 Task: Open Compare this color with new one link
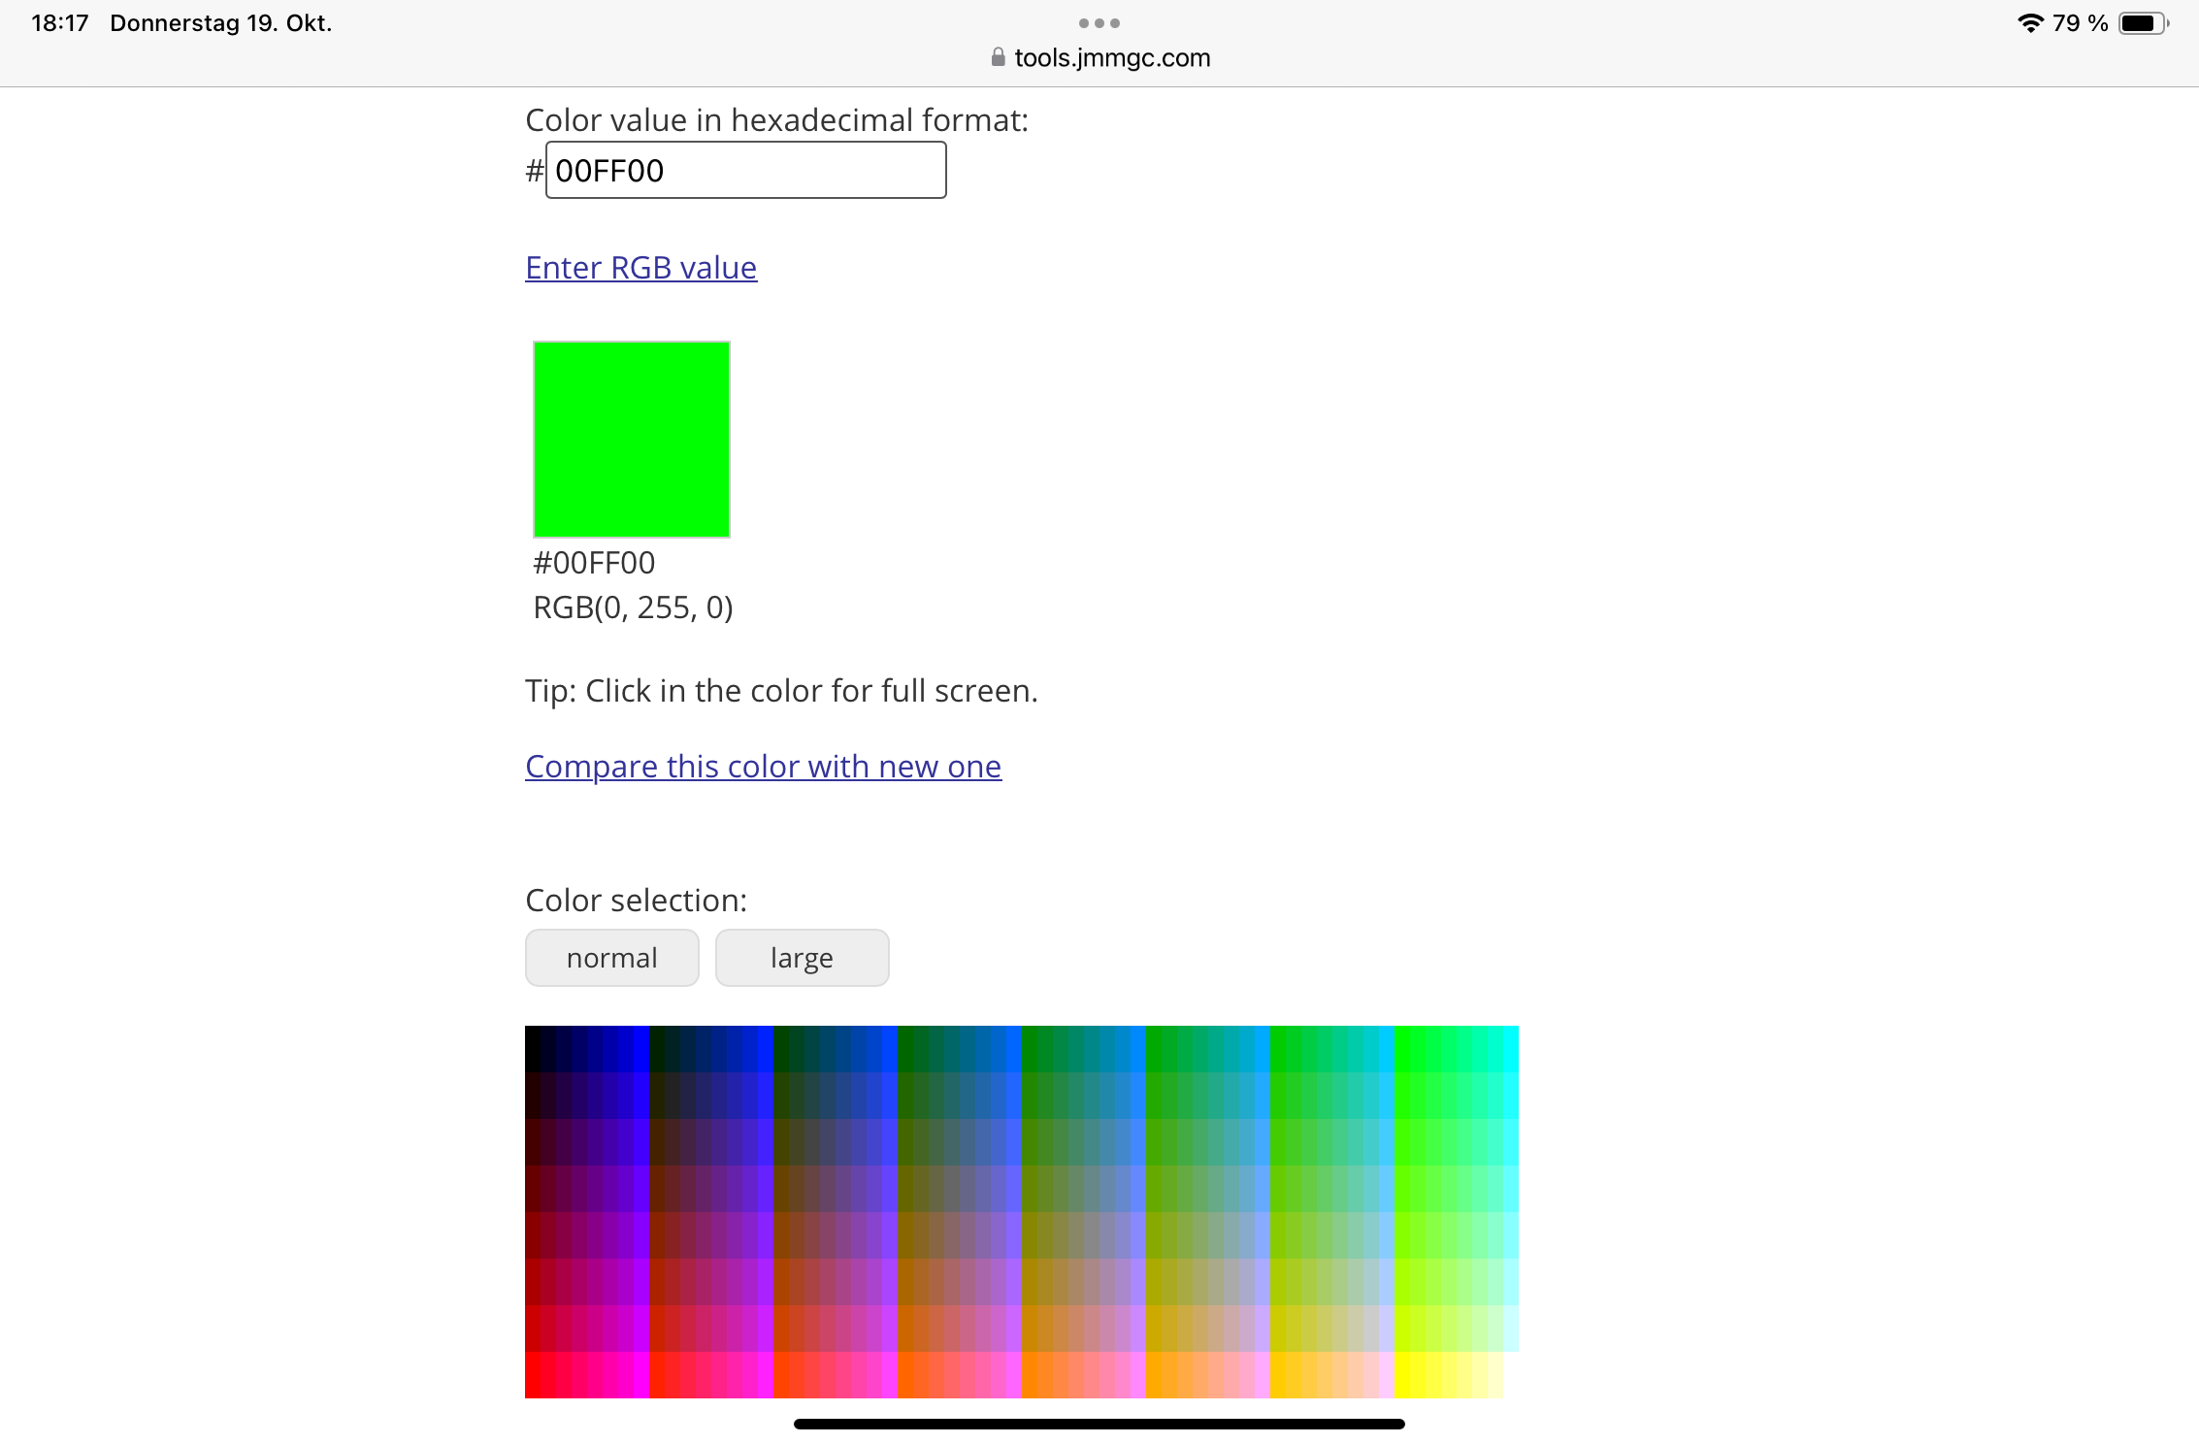point(763,766)
